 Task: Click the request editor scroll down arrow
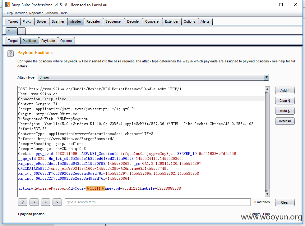pos(267,194)
